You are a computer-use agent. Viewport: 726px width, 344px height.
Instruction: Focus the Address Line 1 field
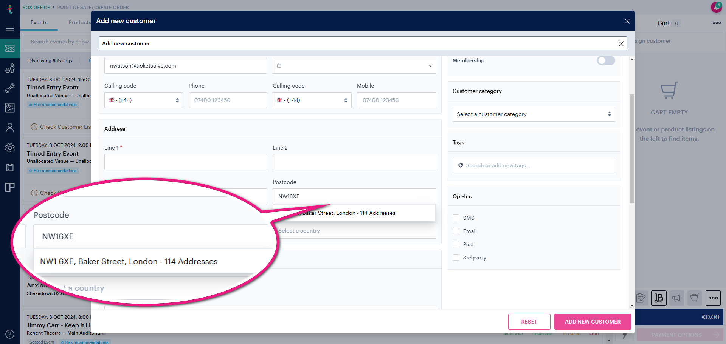[x=186, y=162]
